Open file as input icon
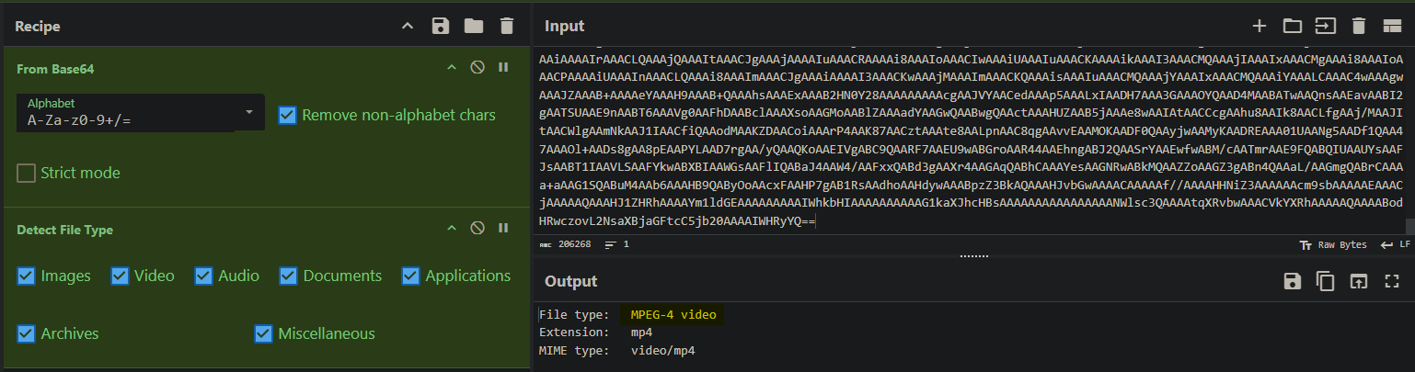 click(x=1325, y=26)
